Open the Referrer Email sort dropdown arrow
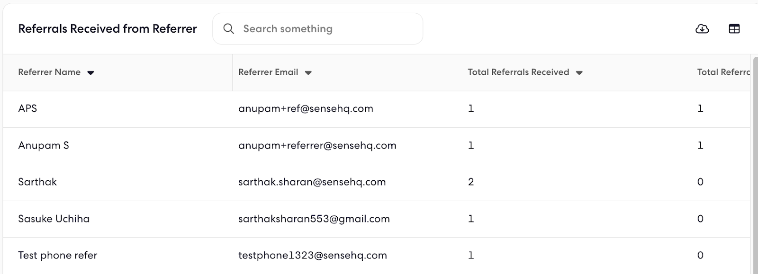The image size is (758, 274). (x=308, y=73)
